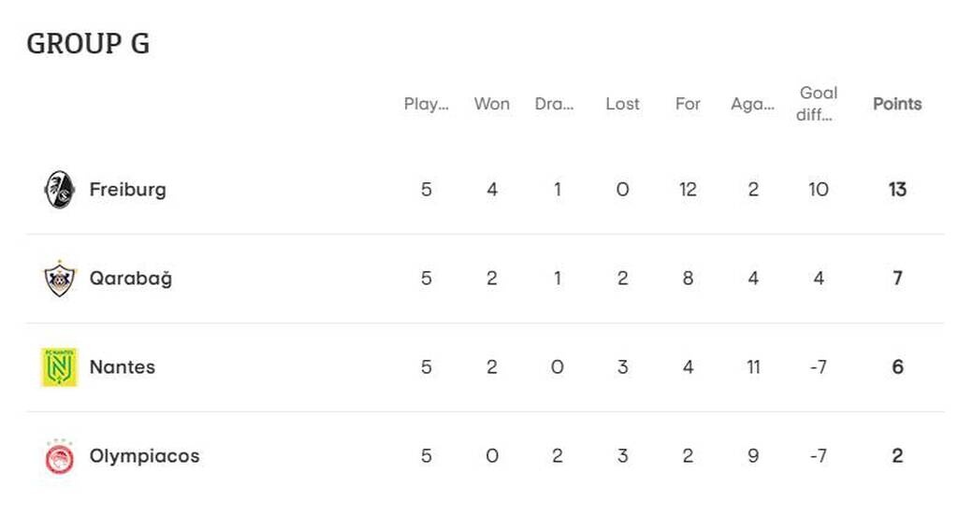
Task: Select the Nantes team name
Action: coord(122,367)
